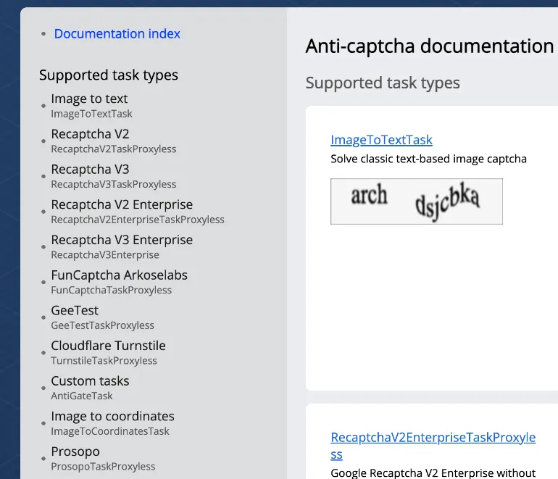Select 'Google Recaptcha V2 Enterprise without' description
558x479 pixels.
pos(433,472)
